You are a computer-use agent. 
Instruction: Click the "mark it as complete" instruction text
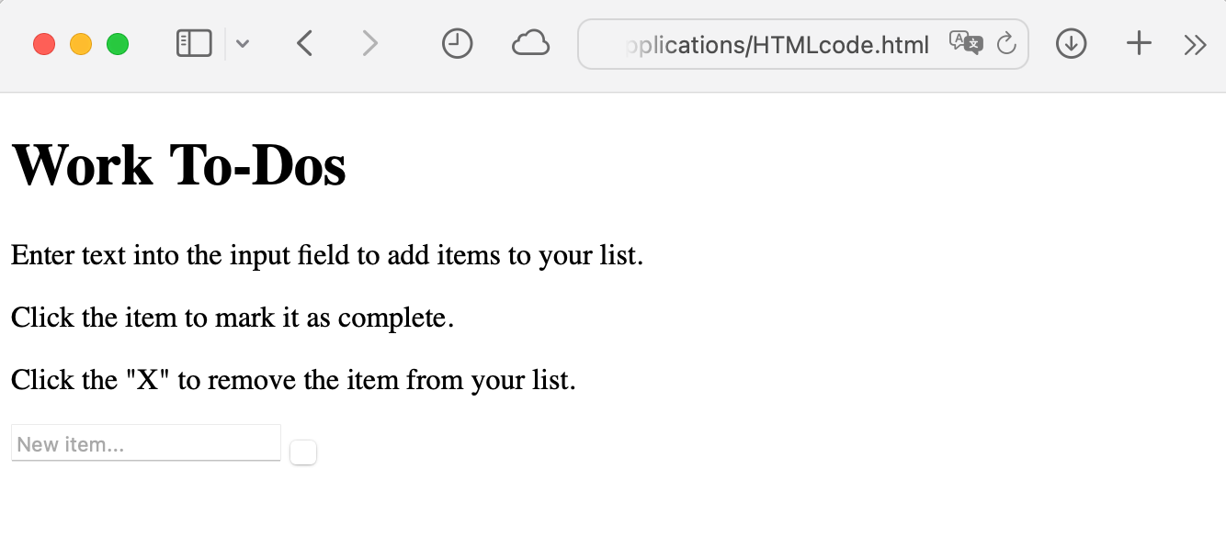[x=233, y=318]
